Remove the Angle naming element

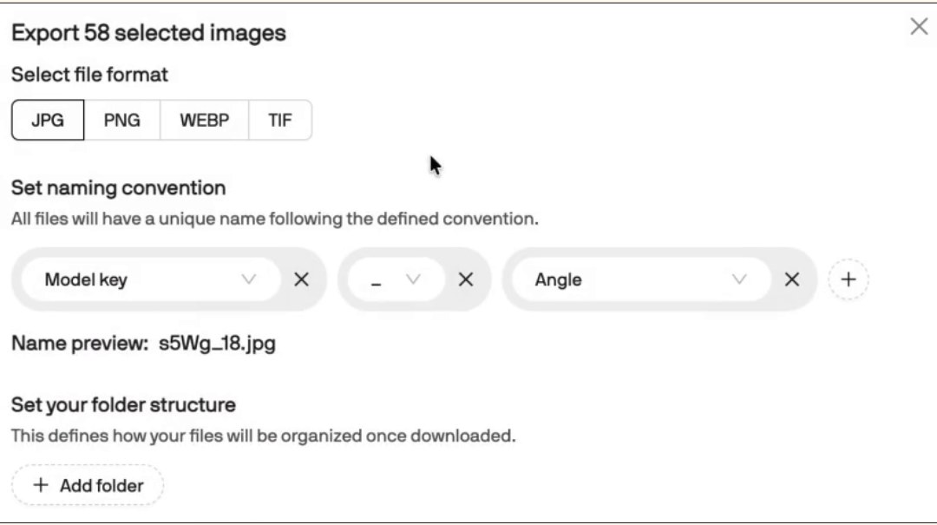pos(792,279)
